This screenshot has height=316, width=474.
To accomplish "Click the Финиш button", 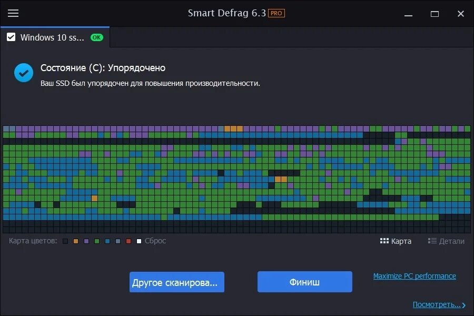I will [x=305, y=282].
